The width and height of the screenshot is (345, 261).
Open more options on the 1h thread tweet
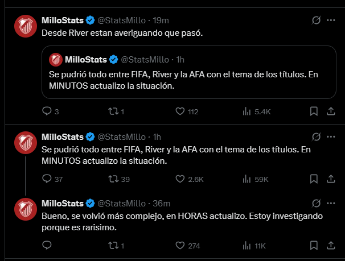331,136
